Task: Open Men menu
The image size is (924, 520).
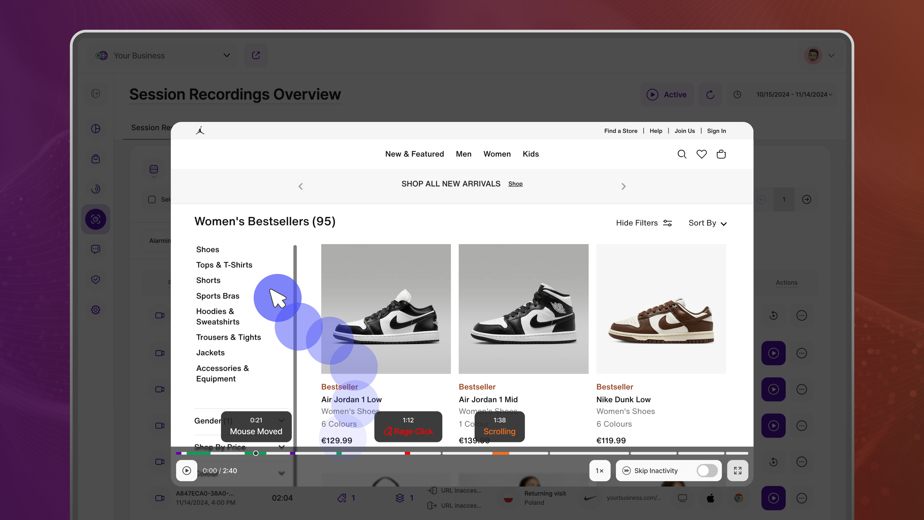Action: (x=463, y=154)
